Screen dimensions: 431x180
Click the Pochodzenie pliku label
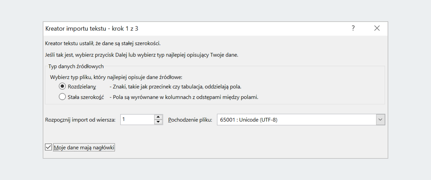(x=190, y=120)
